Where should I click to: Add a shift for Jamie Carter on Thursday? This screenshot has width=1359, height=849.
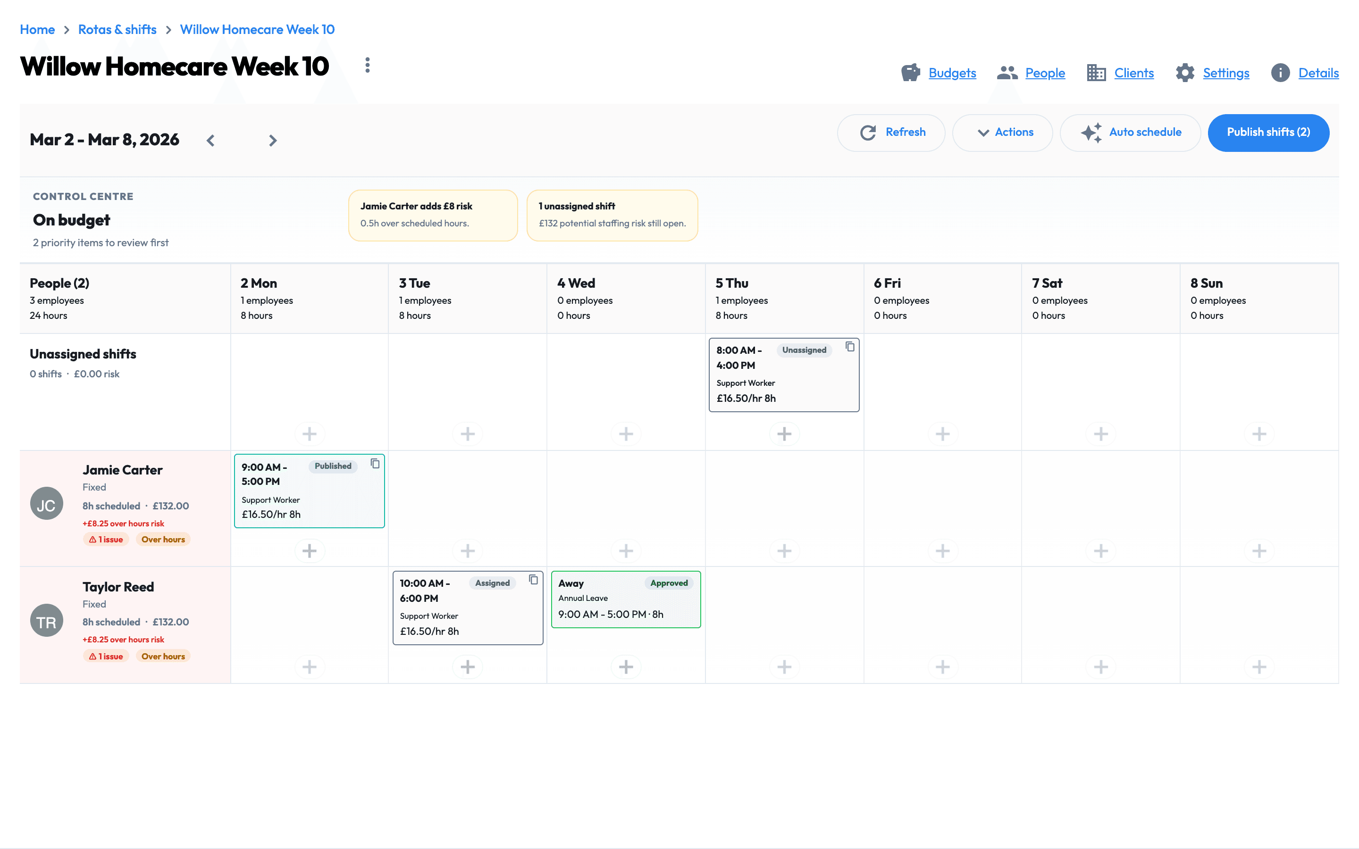785,551
